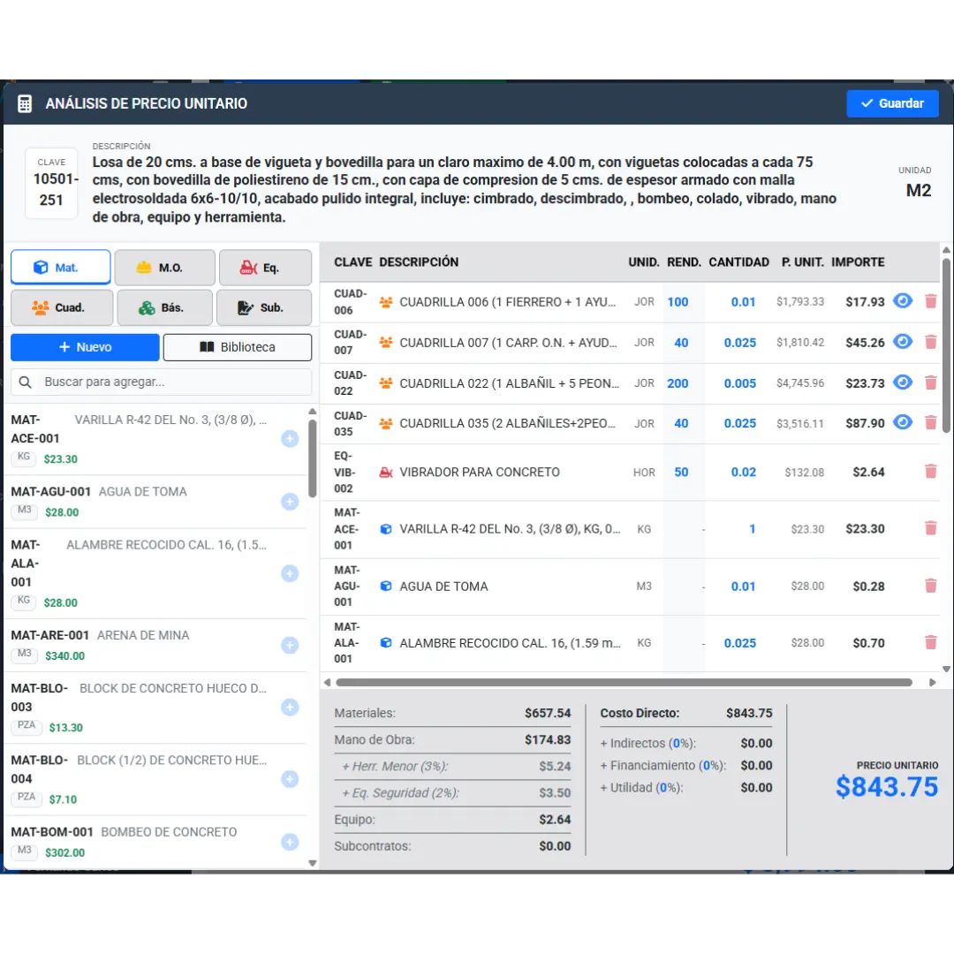Delete the MAT-ACE-001 varilla table row
Viewport: 954px width, 954px height.
point(930,528)
